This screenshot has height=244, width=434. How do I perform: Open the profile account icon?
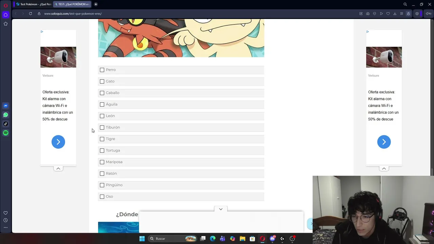(408, 14)
